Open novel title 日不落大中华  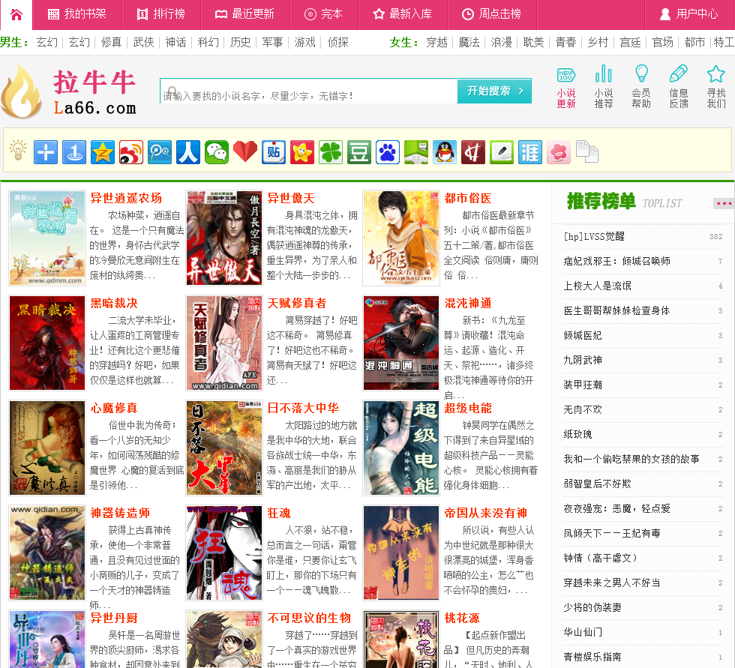pos(303,408)
